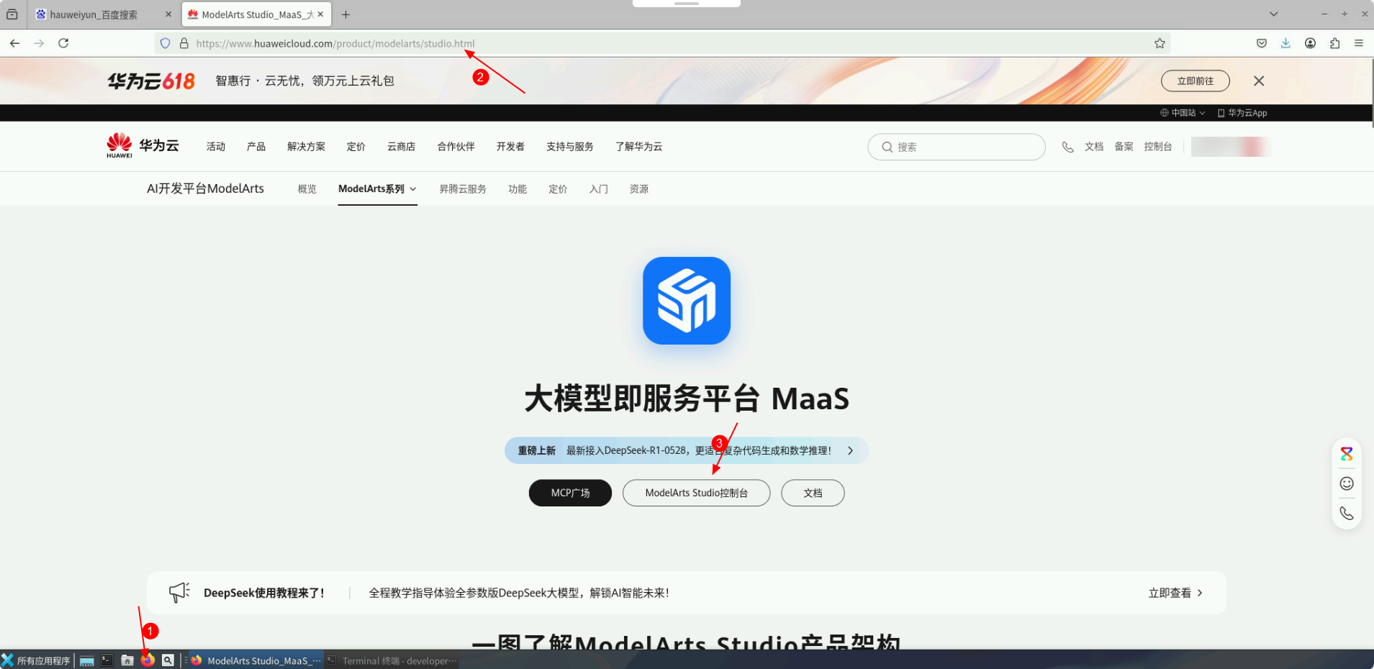
Task: Open the 控制台 header link
Action: click(x=1158, y=147)
